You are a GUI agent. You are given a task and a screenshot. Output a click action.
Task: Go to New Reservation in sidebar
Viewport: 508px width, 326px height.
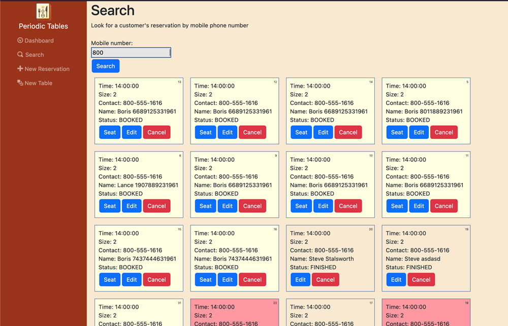click(x=47, y=69)
